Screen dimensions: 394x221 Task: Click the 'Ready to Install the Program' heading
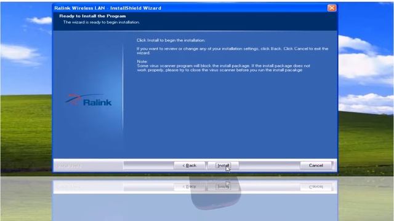(x=92, y=16)
